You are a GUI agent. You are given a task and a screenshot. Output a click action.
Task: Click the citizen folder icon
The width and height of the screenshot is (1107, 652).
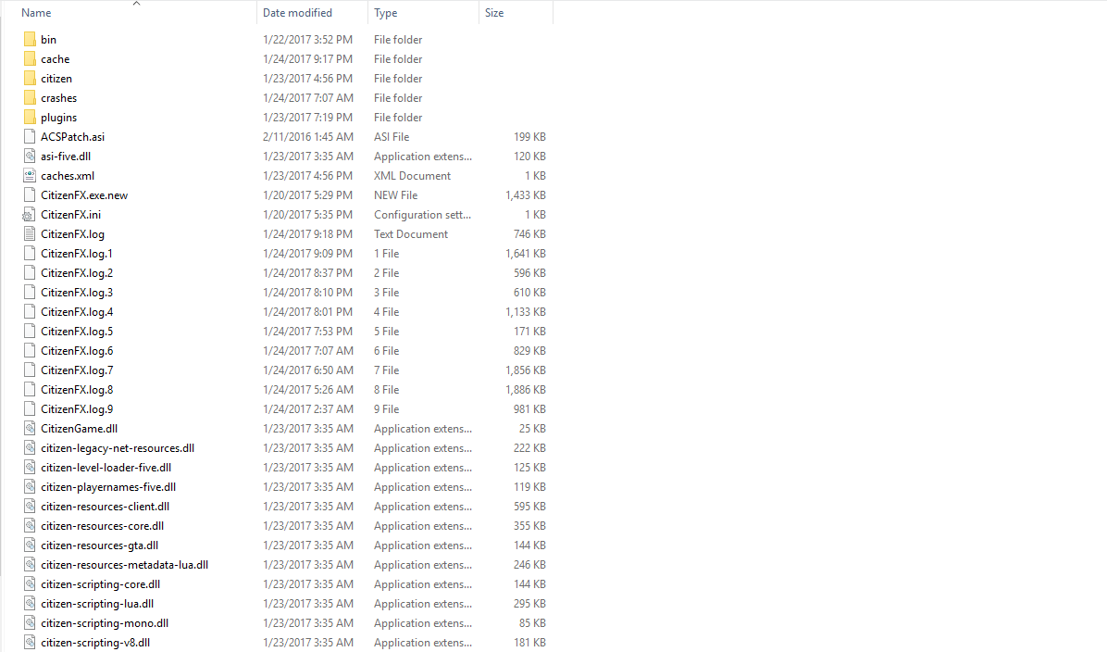point(30,78)
